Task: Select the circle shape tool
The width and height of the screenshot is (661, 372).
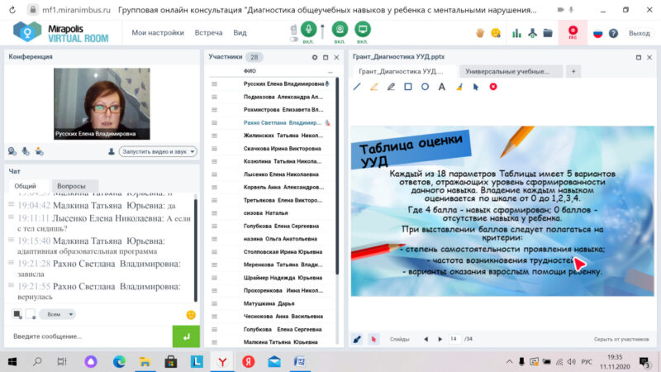Action: 425,87
